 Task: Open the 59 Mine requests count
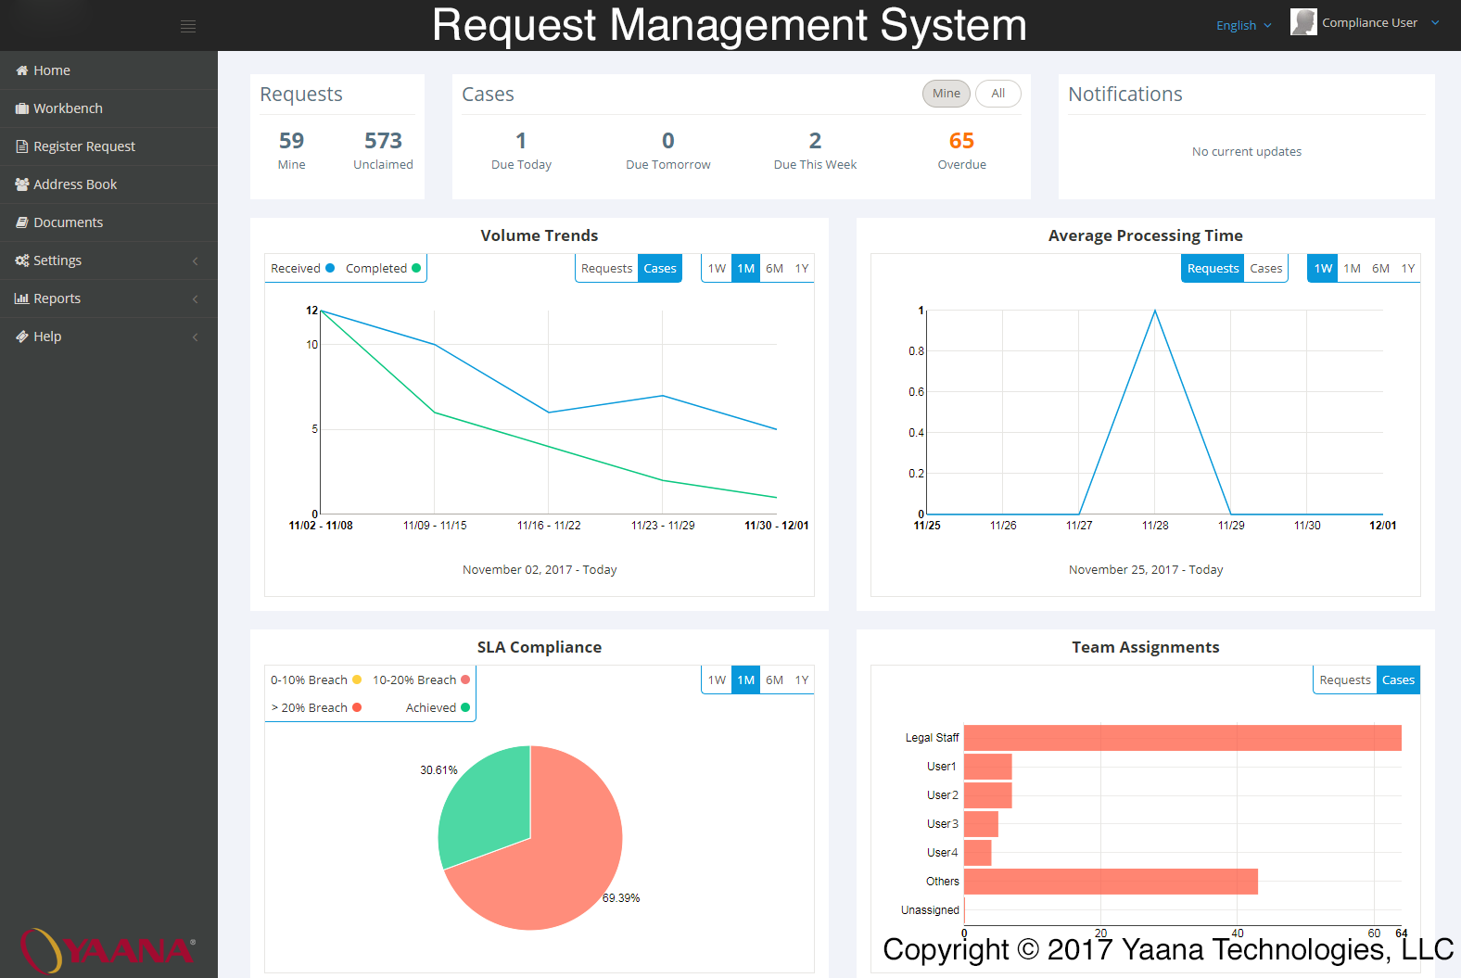click(x=291, y=151)
